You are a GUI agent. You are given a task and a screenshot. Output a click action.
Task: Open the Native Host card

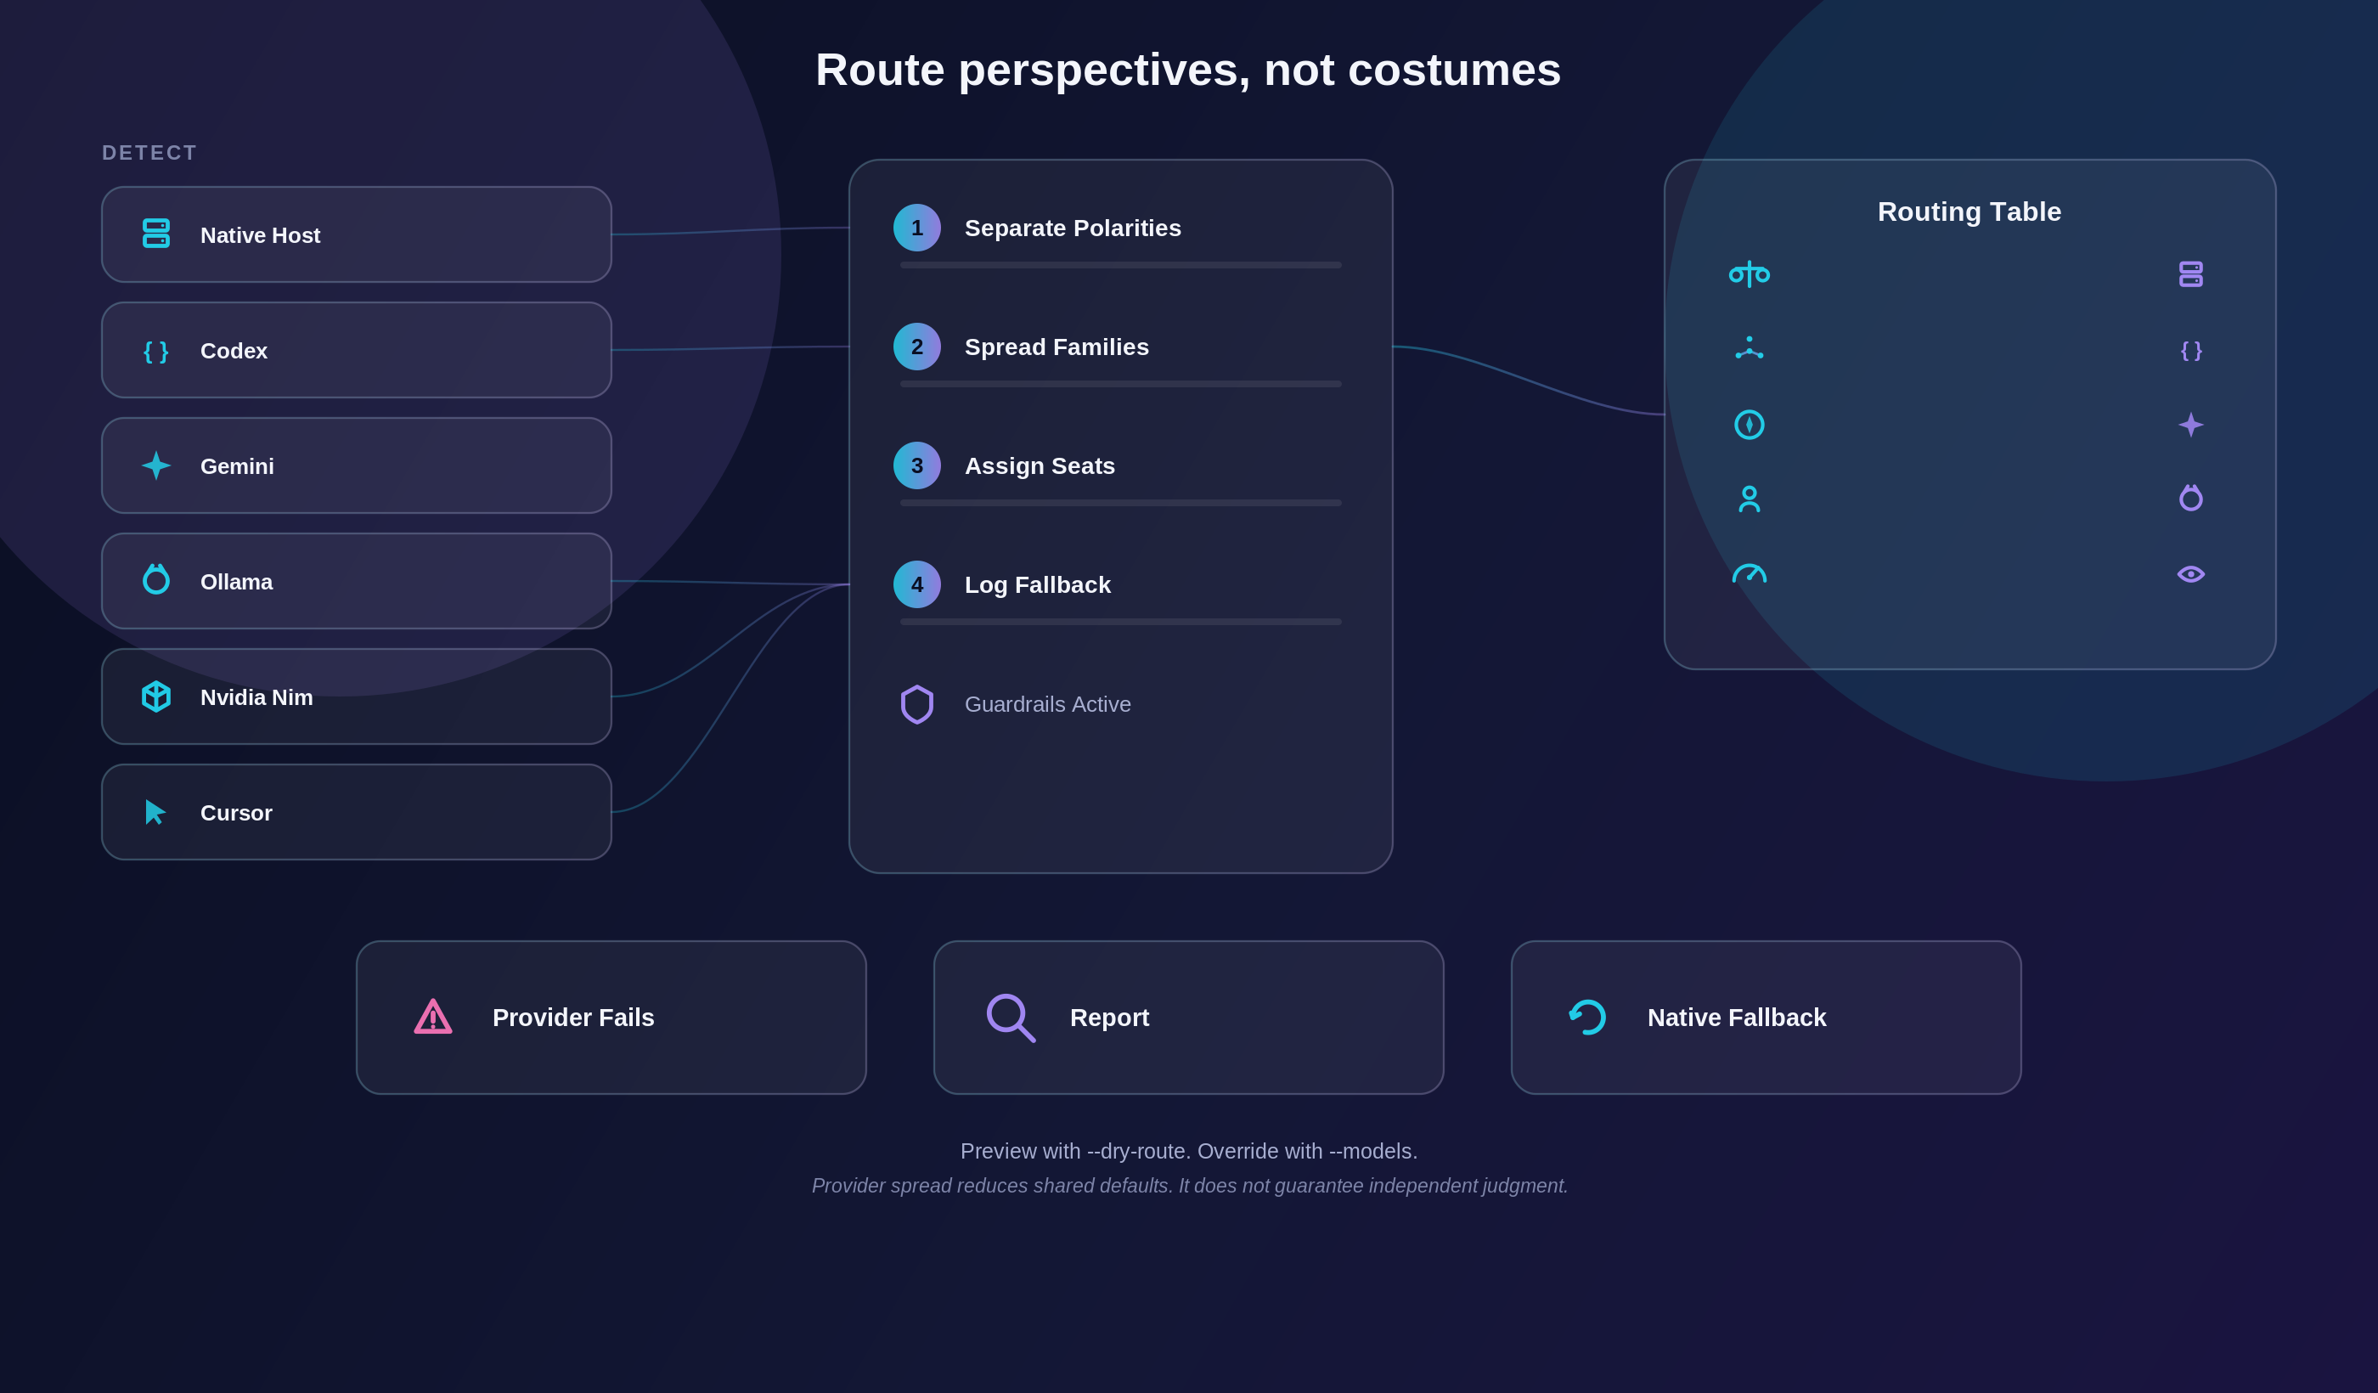tap(357, 234)
